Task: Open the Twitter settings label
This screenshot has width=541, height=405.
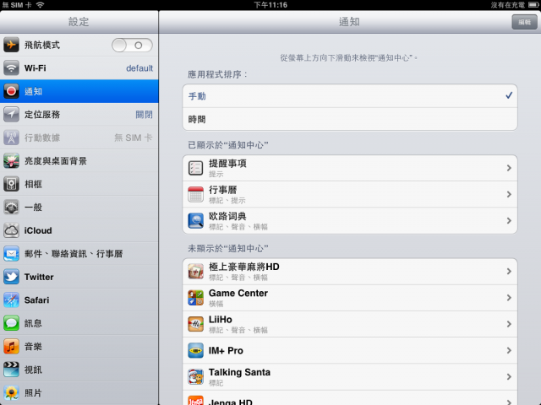Action: pos(39,277)
